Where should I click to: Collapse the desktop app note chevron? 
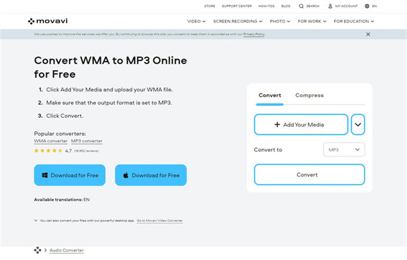pyautogui.click(x=35, y=221)
